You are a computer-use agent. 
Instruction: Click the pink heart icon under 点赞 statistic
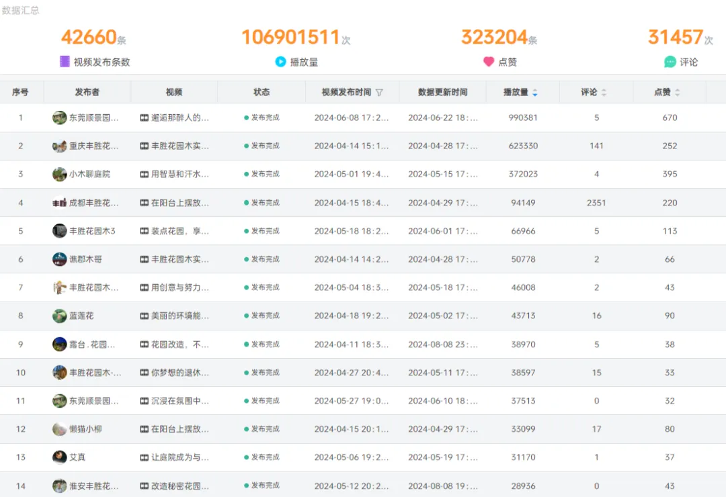point(489,62)
